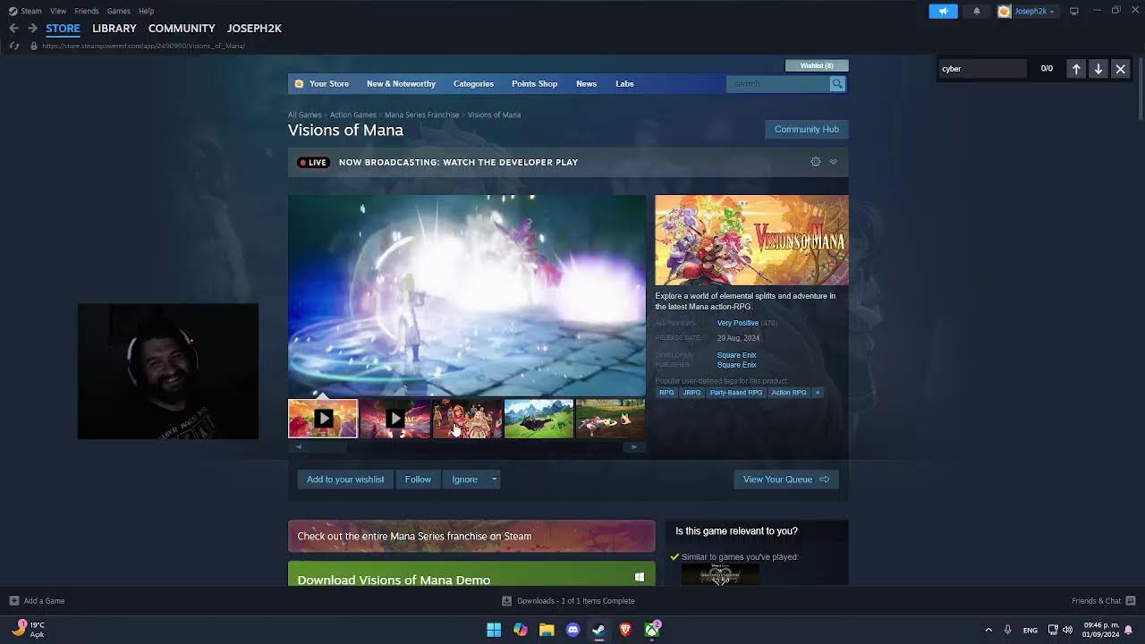Select the green landscape screenshot thumbnail
Image resolution: width=1145 pixels, height=644 pixels.
coord(539,419)
